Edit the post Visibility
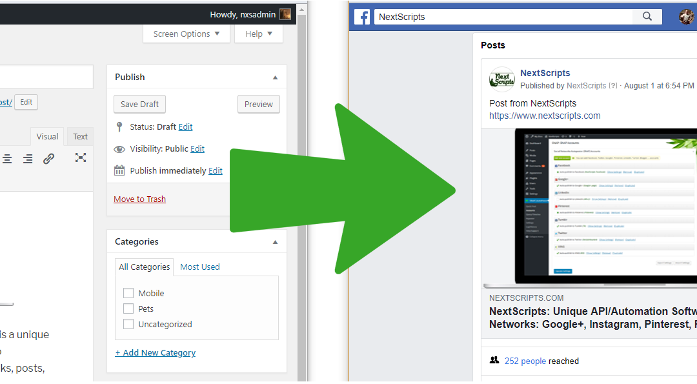Image resolution: width=697 pixels, height=384 pixels. click(197, 149)
